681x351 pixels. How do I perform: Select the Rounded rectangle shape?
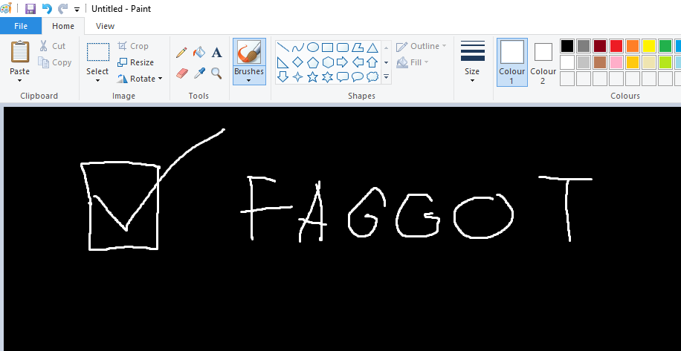343,47
